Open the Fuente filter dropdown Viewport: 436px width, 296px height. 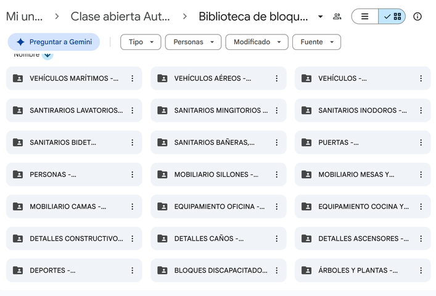(317, 42)
